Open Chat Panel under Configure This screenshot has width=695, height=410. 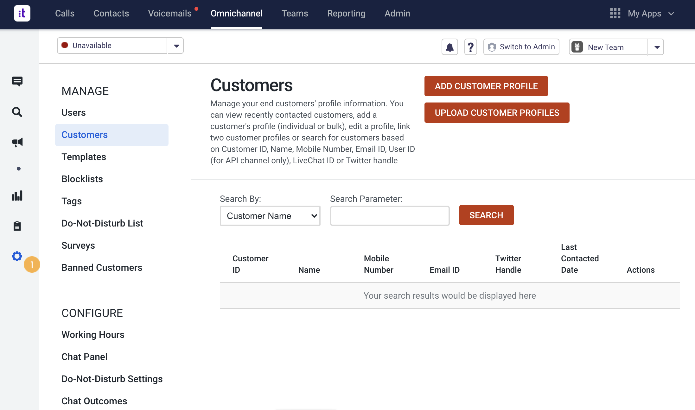[x=84, y=357]
